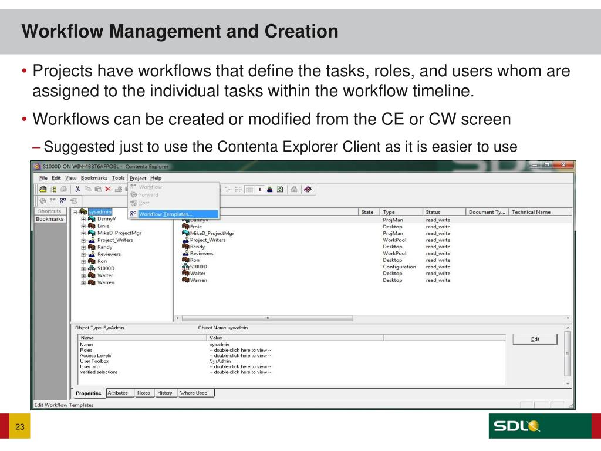601x451 pixels.
Task: Click the Paste clipboard toolbar icon
Action: [x=98, y=189]
